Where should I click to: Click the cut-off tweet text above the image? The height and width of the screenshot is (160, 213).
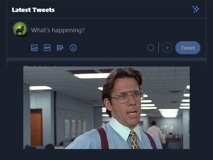tap(50, 67)
